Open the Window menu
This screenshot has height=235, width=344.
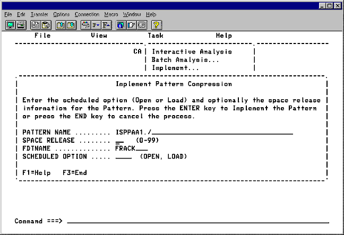132,14
